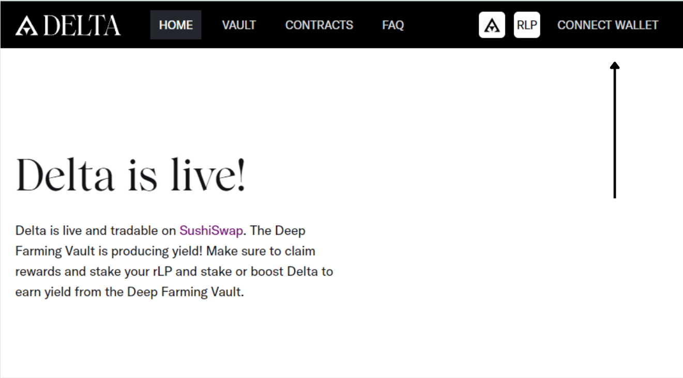Click the "Delta is live!" heading
Image resolution: width=683 pixels, height=378 pixels.
pos(131,176)
